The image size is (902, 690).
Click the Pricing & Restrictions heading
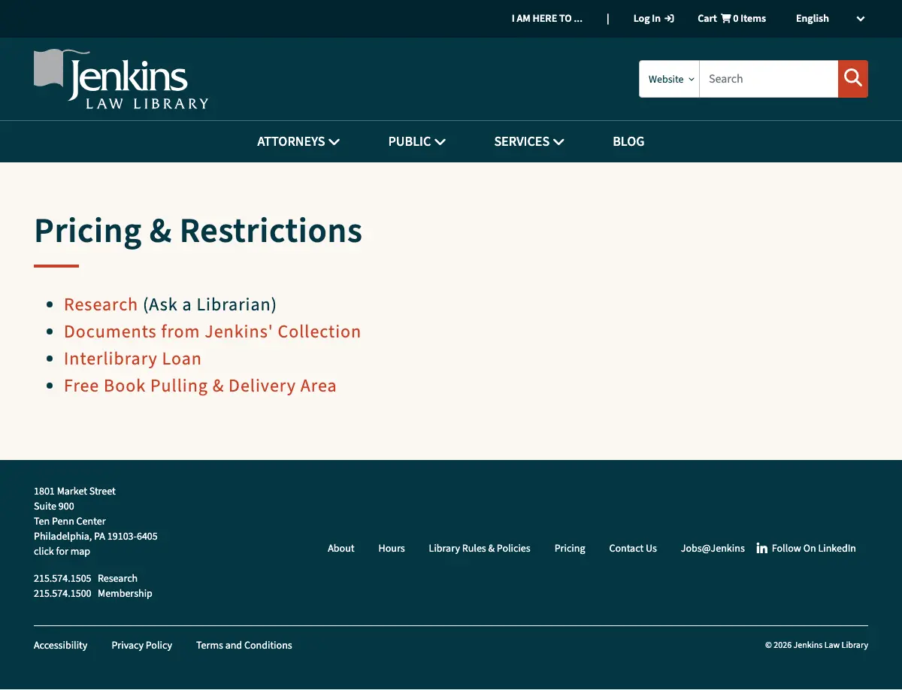coord(198,230)
